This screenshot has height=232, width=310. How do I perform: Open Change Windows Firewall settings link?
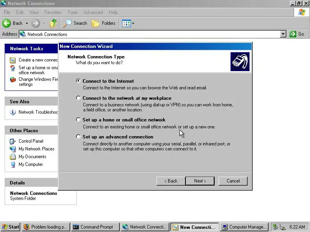pos(38,82)
